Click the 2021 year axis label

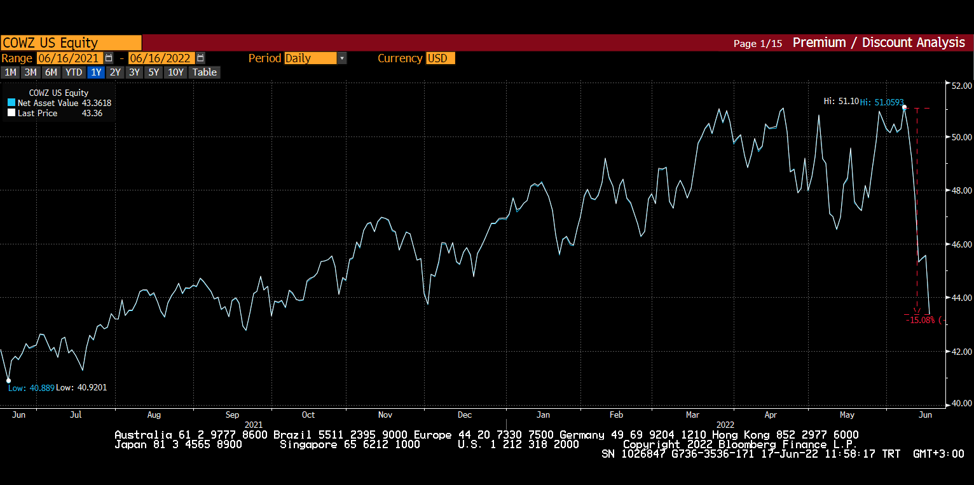pyautogui.click(x=253, y=424)
